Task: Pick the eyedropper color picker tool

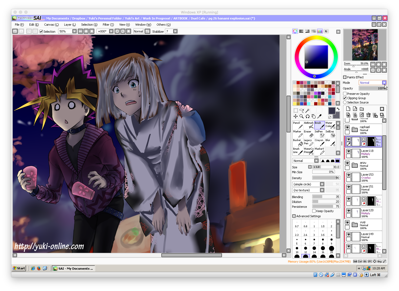Action: coord(319,116)
